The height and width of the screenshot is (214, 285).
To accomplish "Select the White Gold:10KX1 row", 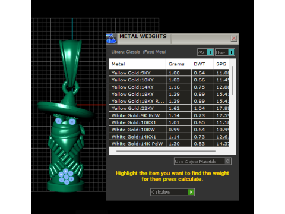I will [169, 122].
